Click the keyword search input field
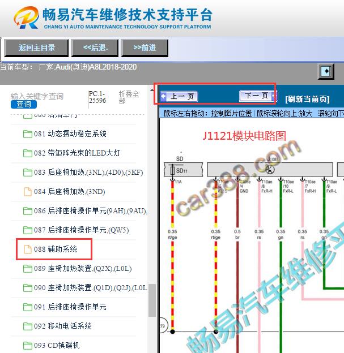The width and height of the screenshot is (344, 353). pos(37,96)
